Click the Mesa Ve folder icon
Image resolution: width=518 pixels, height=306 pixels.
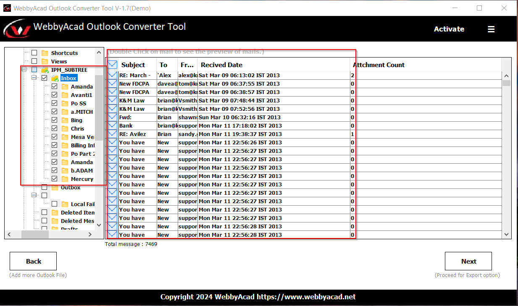[x=65, y=137]
